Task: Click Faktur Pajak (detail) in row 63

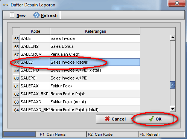Action: 95,102
